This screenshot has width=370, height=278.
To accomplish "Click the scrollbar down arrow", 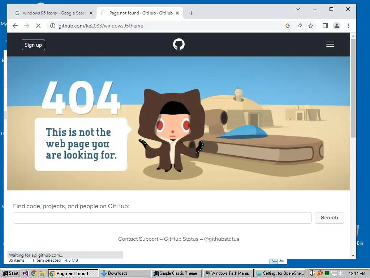I will click(x=353, y=256).
